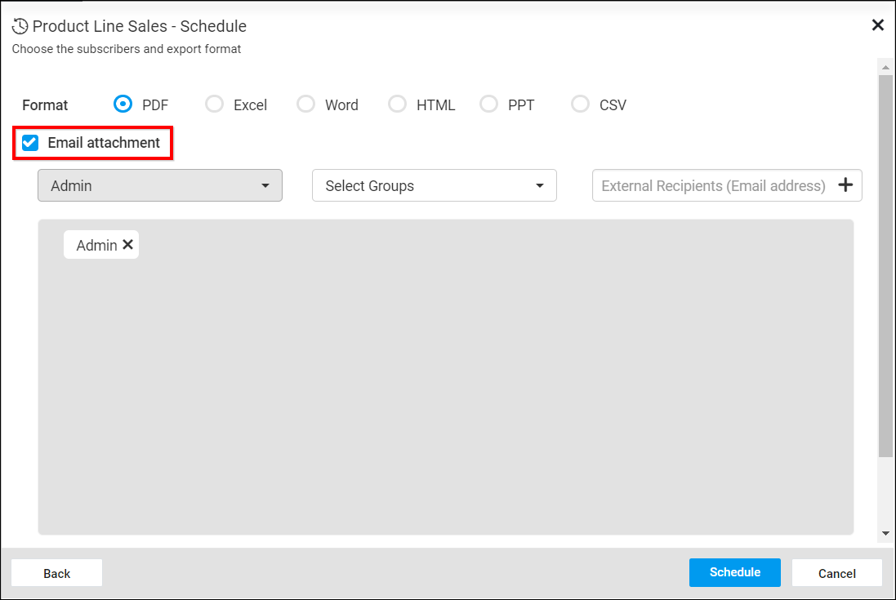Click the schedule clock icon beside the title
896x600 pixels.
coord(20,26)
